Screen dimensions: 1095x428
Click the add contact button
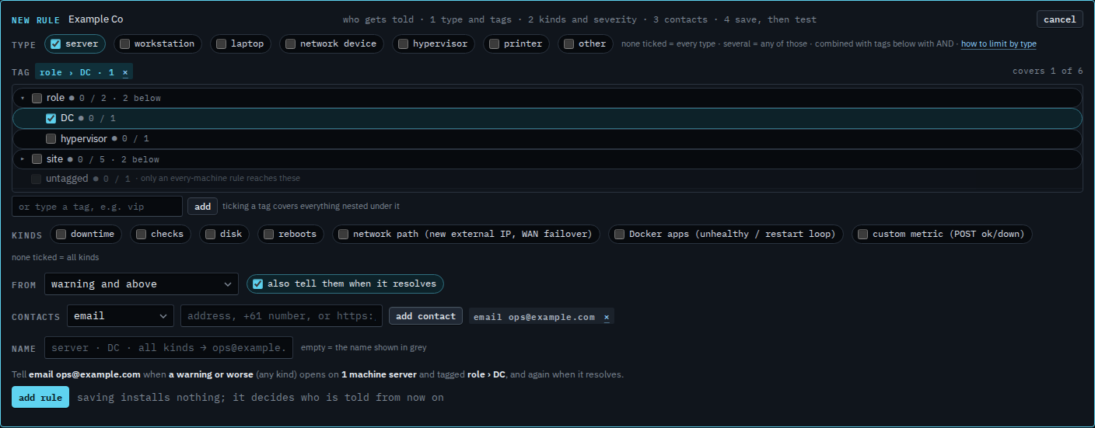[425, 316]
